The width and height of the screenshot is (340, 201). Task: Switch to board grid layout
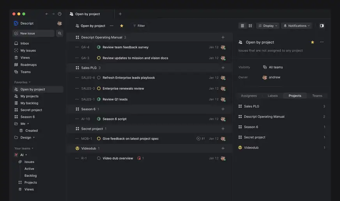tap(250, 26)
